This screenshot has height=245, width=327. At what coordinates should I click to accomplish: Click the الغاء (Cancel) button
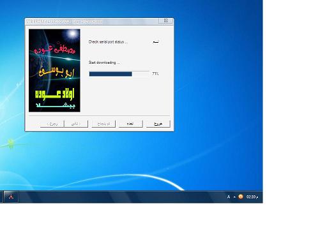tap(130, 124)
